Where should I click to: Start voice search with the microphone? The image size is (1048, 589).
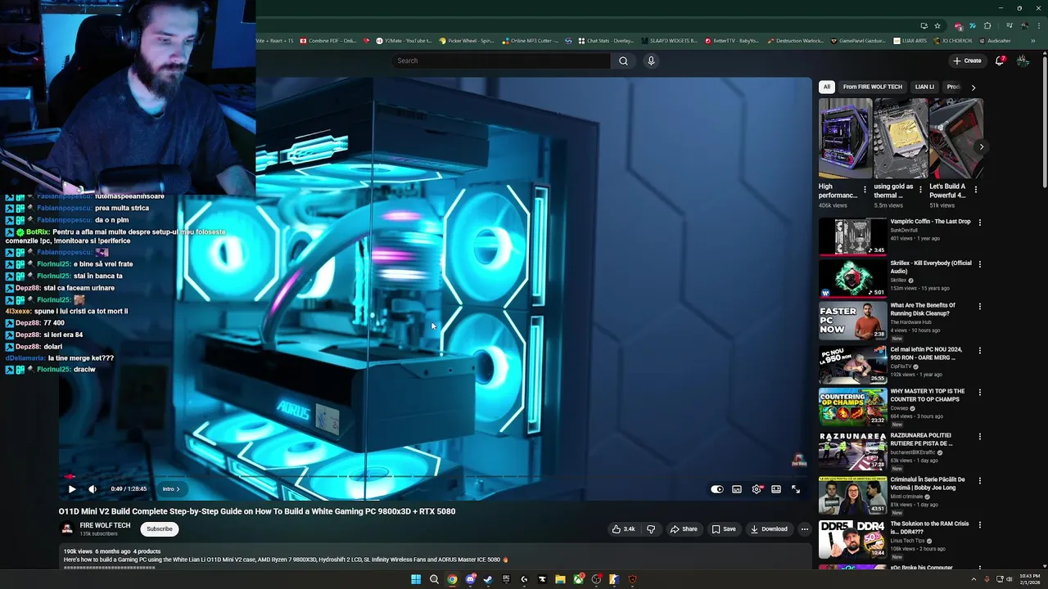[x=651, y=61]
